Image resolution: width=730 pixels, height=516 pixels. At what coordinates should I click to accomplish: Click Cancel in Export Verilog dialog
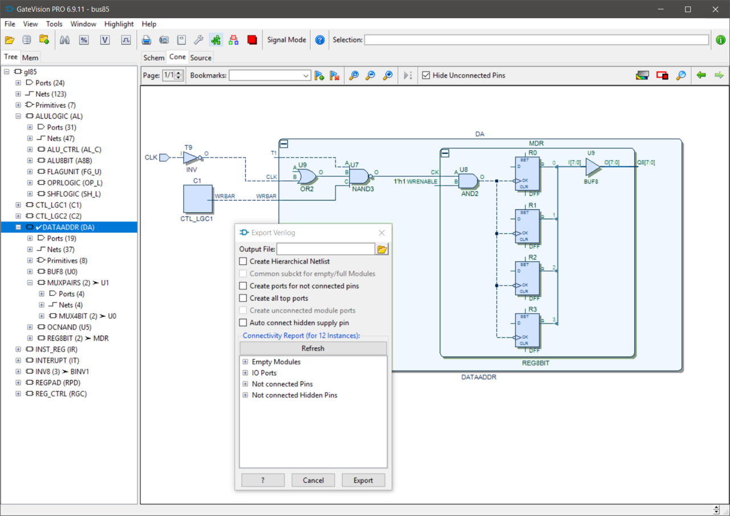point(313,480)
